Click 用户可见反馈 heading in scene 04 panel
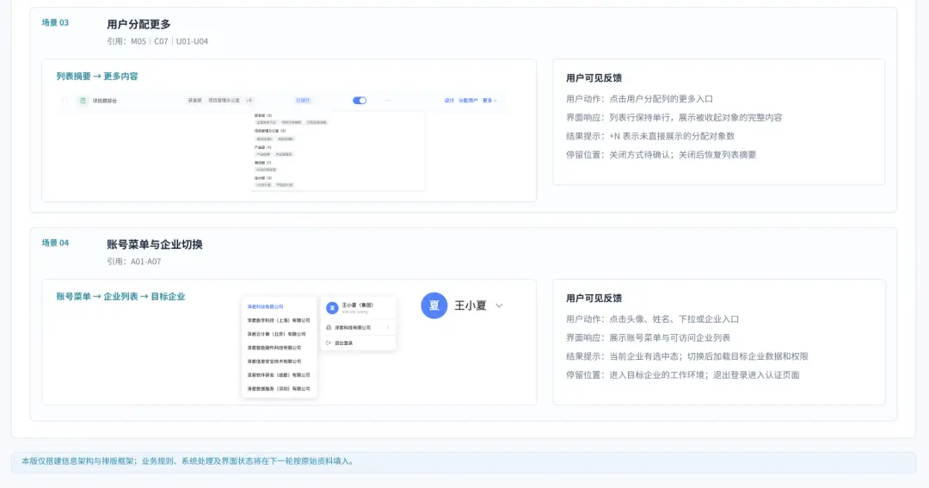The height and width of the screenshot is (488, 929). (x=594, y=299)
